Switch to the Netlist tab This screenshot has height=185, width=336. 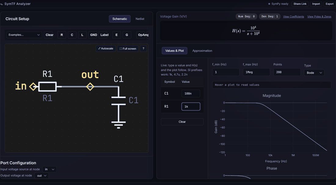click(x=140, y=19)
